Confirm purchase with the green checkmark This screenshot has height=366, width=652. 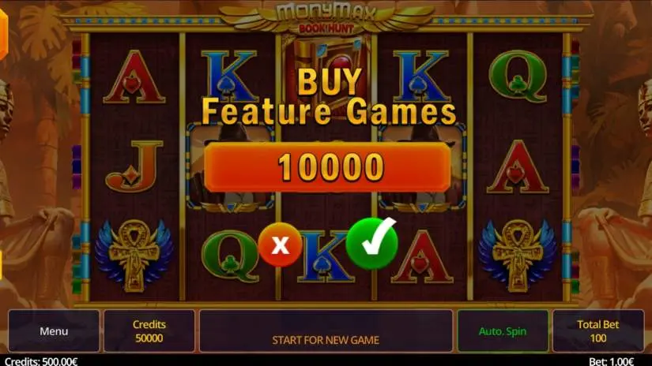click(371, 243)
